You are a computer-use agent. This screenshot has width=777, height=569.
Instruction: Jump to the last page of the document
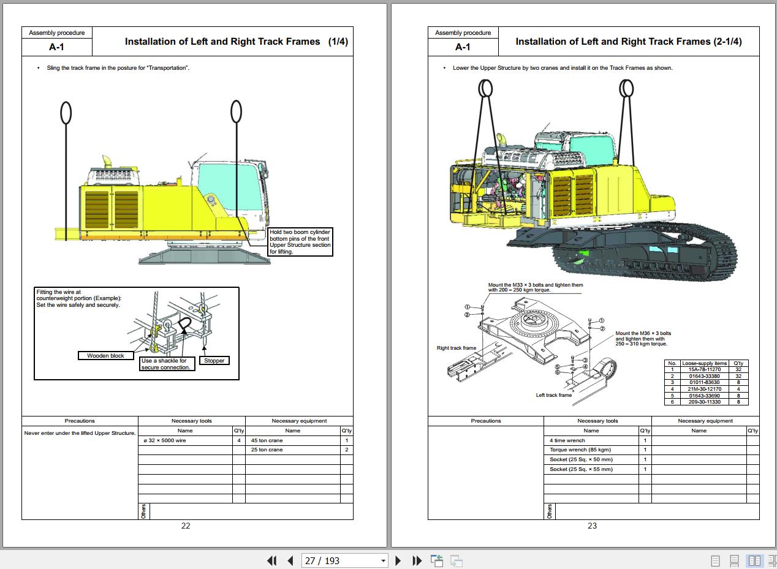click(417, 560)
